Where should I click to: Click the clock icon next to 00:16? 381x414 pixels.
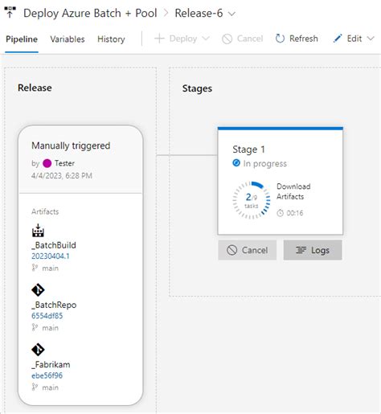(280, 213)
